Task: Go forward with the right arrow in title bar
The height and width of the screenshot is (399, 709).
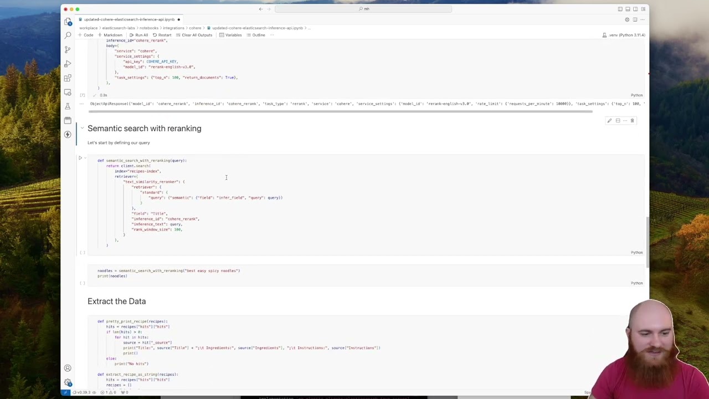Action: [x=268, y=9]
